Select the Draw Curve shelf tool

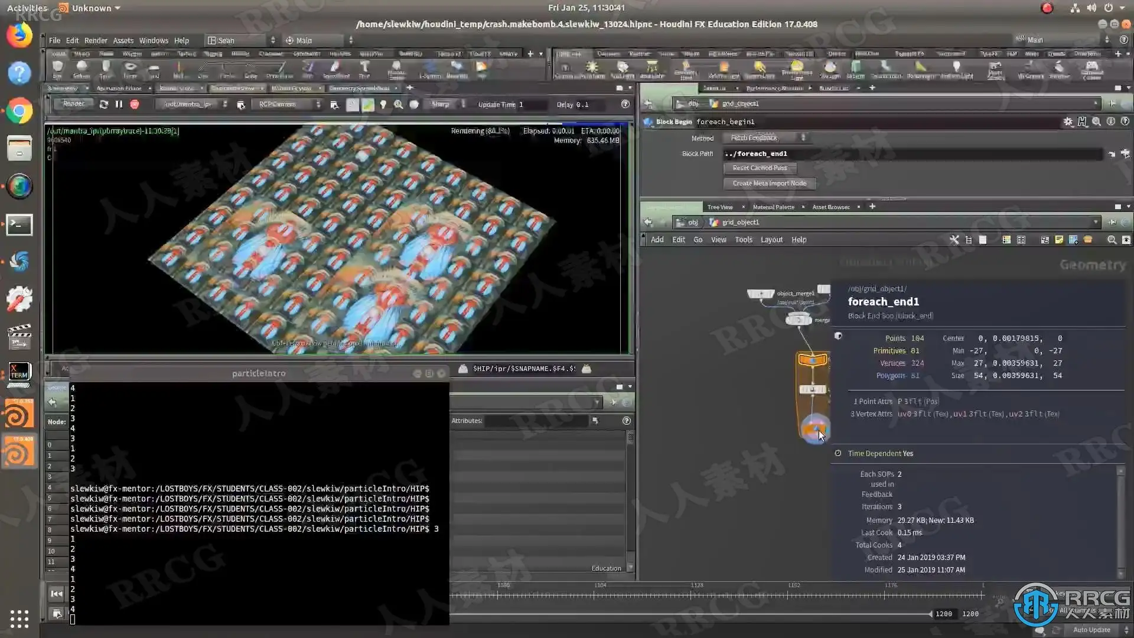pos(279,69)
